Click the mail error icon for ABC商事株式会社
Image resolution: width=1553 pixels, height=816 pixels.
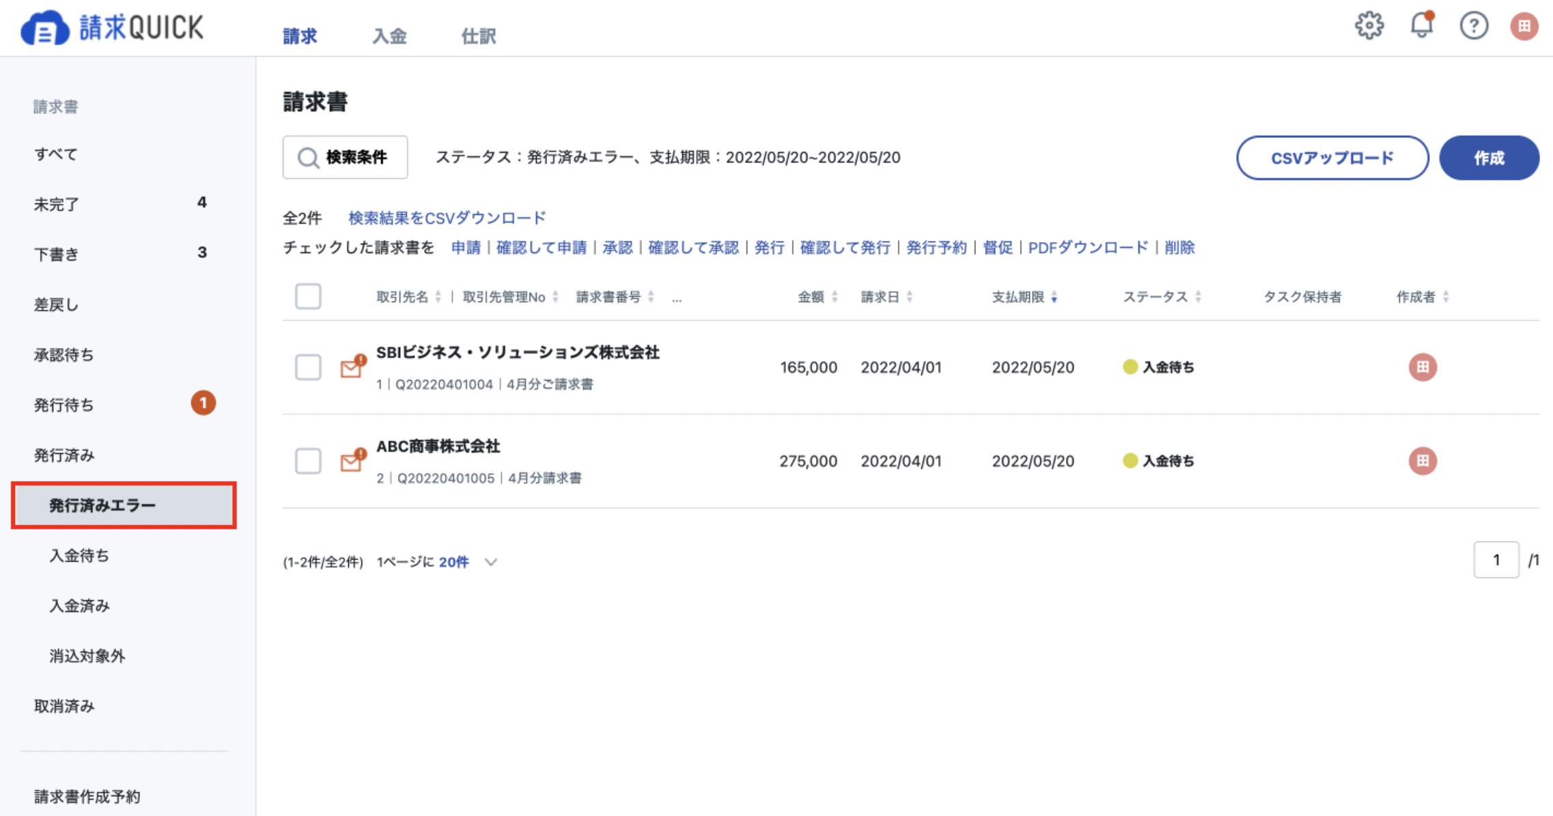[x=352, y=461]
